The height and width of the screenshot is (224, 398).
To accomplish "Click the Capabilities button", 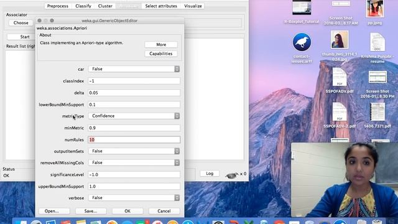I will (161, 54).
